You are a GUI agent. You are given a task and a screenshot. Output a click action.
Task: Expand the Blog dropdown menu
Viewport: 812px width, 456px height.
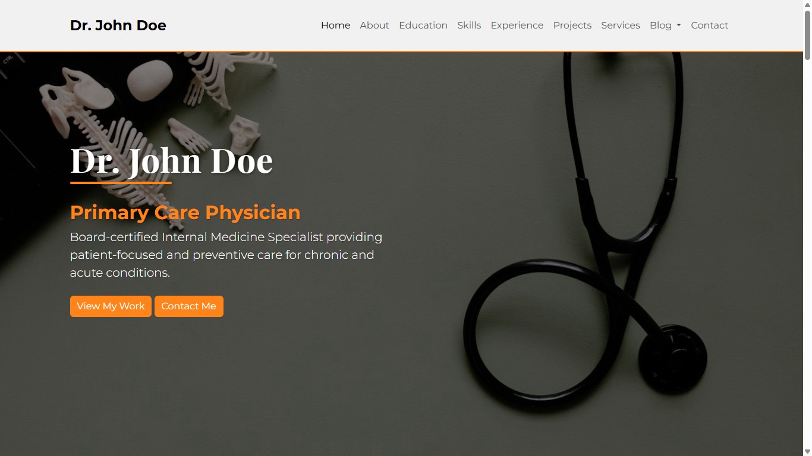tap(665, 26)
